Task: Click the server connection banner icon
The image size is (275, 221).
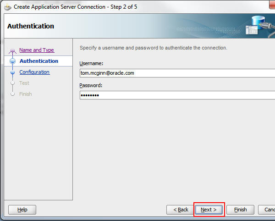Action: tap(260, 27)
